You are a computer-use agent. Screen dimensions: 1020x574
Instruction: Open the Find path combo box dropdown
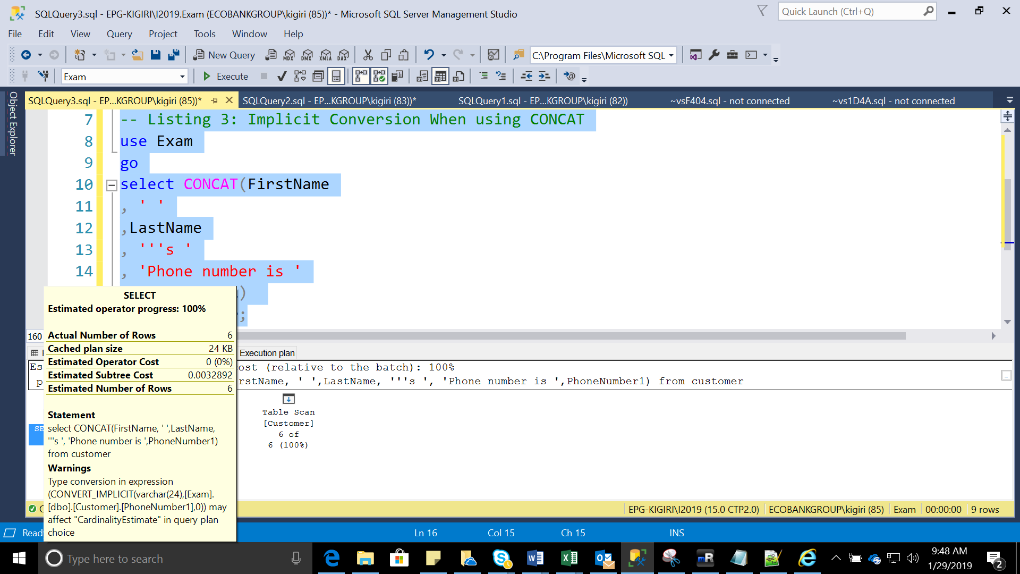pyautogui.click(x=671, y=55)
